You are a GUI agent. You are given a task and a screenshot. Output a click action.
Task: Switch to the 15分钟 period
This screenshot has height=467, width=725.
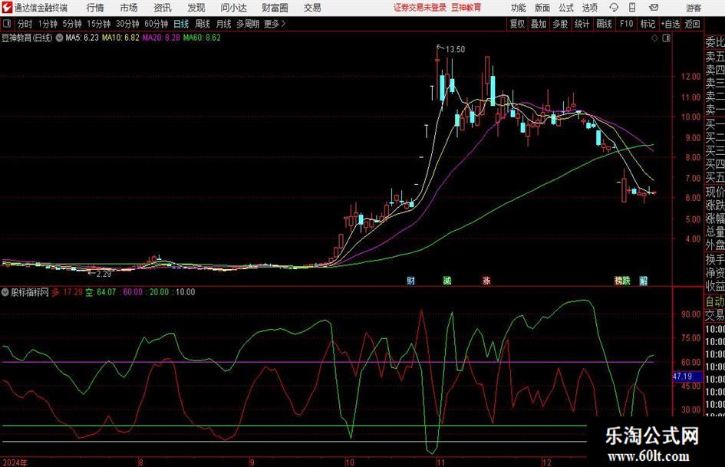pyautogui.click(x=99, y=24)
